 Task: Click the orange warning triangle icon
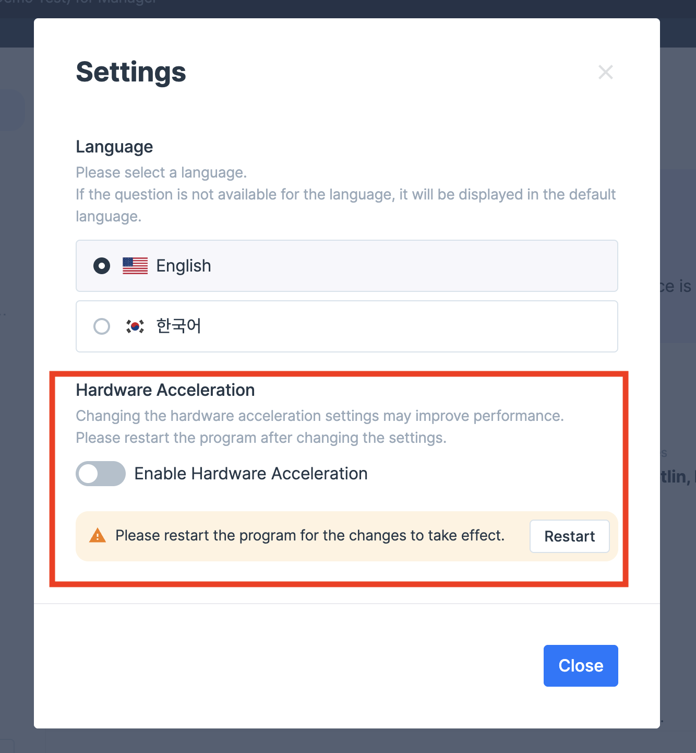tap(98, 536)
